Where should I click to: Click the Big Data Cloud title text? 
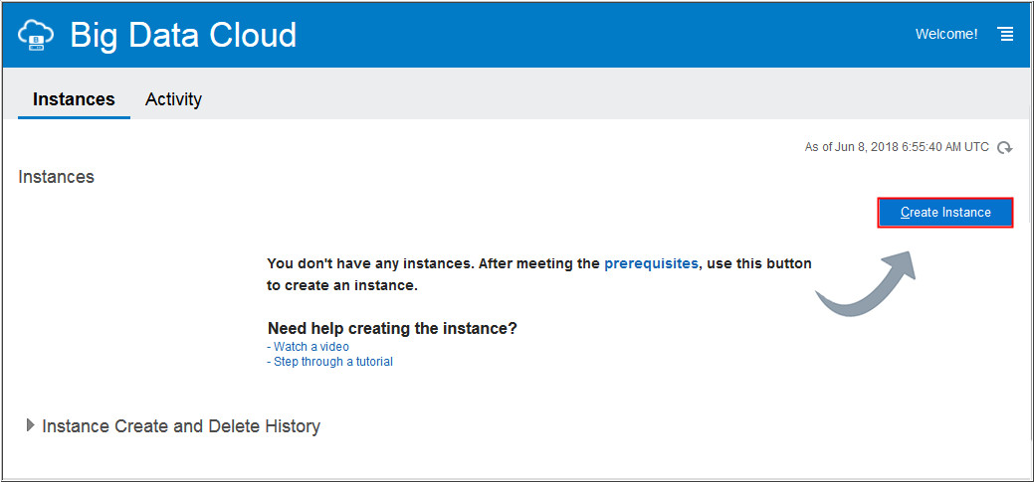click(x=183, y=36)
